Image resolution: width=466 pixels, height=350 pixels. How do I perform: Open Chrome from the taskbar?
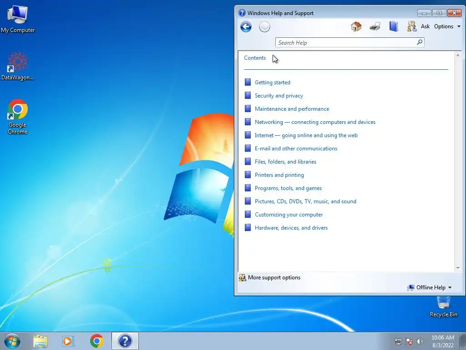(x=97, y=341)
